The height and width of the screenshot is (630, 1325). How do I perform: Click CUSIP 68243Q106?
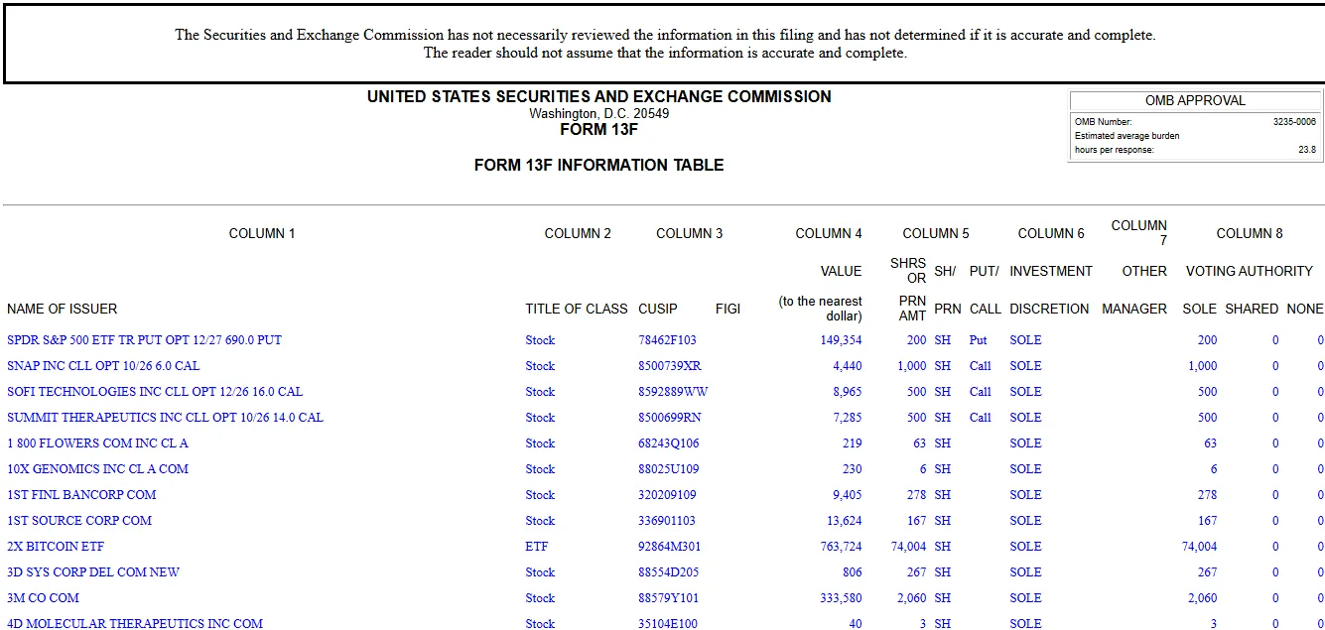click(x=669, y=443)
